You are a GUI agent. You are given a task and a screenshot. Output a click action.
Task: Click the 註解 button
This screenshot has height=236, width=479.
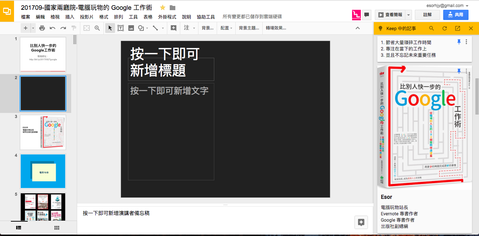[x=427, y=15]
